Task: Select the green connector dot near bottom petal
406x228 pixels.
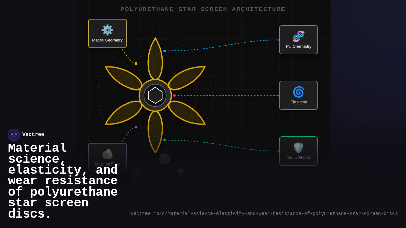Action: pyautogui.click(x=165, y=140)
